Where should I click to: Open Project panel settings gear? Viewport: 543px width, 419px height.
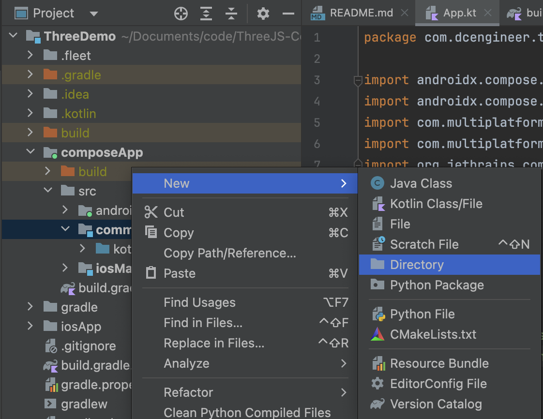click(263, 14)
